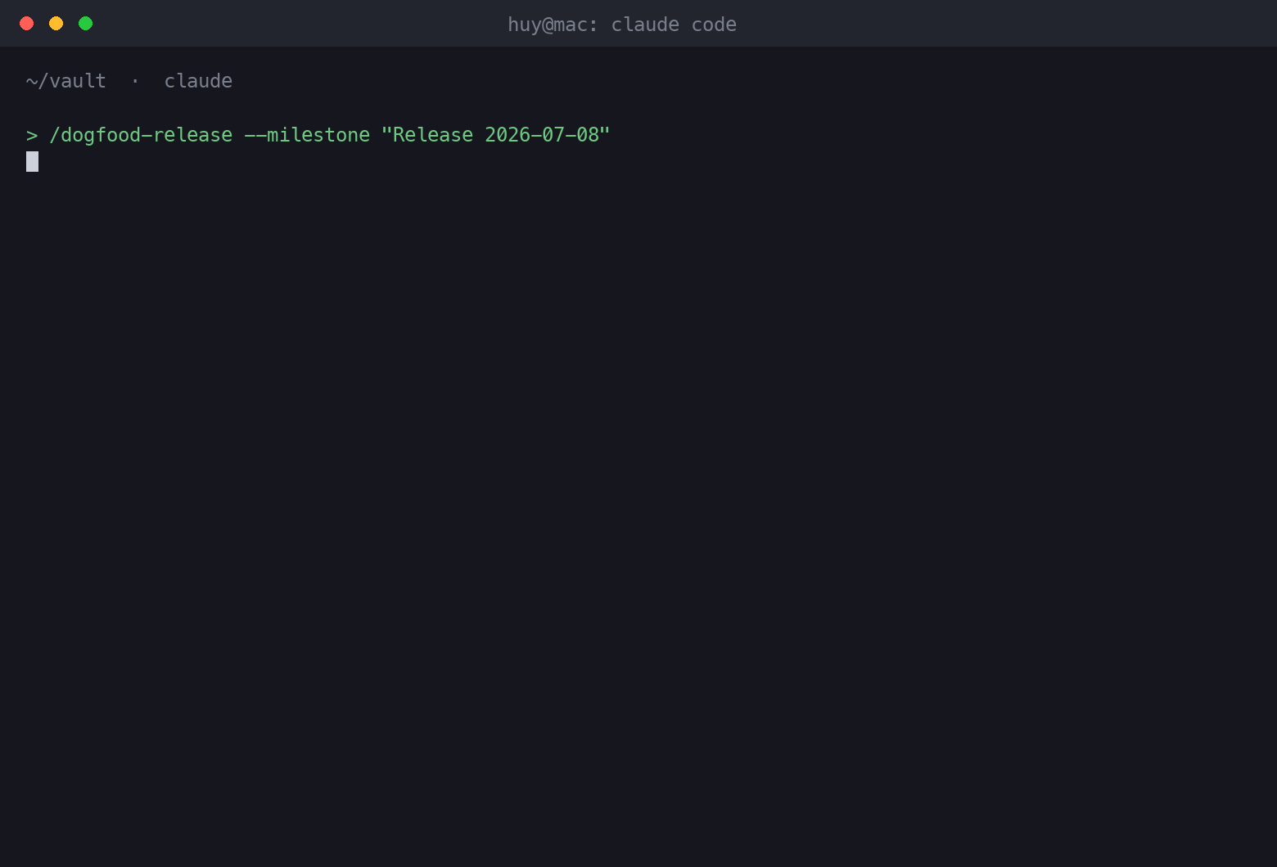Click the --milestone flag text

307,135
